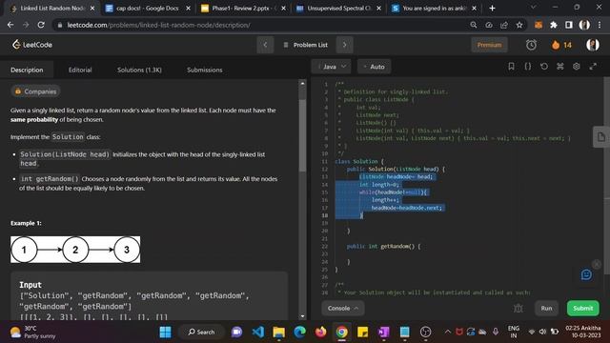610x343 pixels.
Task: Open File Explorer from taskbar
Action: (x=279, y=333)
